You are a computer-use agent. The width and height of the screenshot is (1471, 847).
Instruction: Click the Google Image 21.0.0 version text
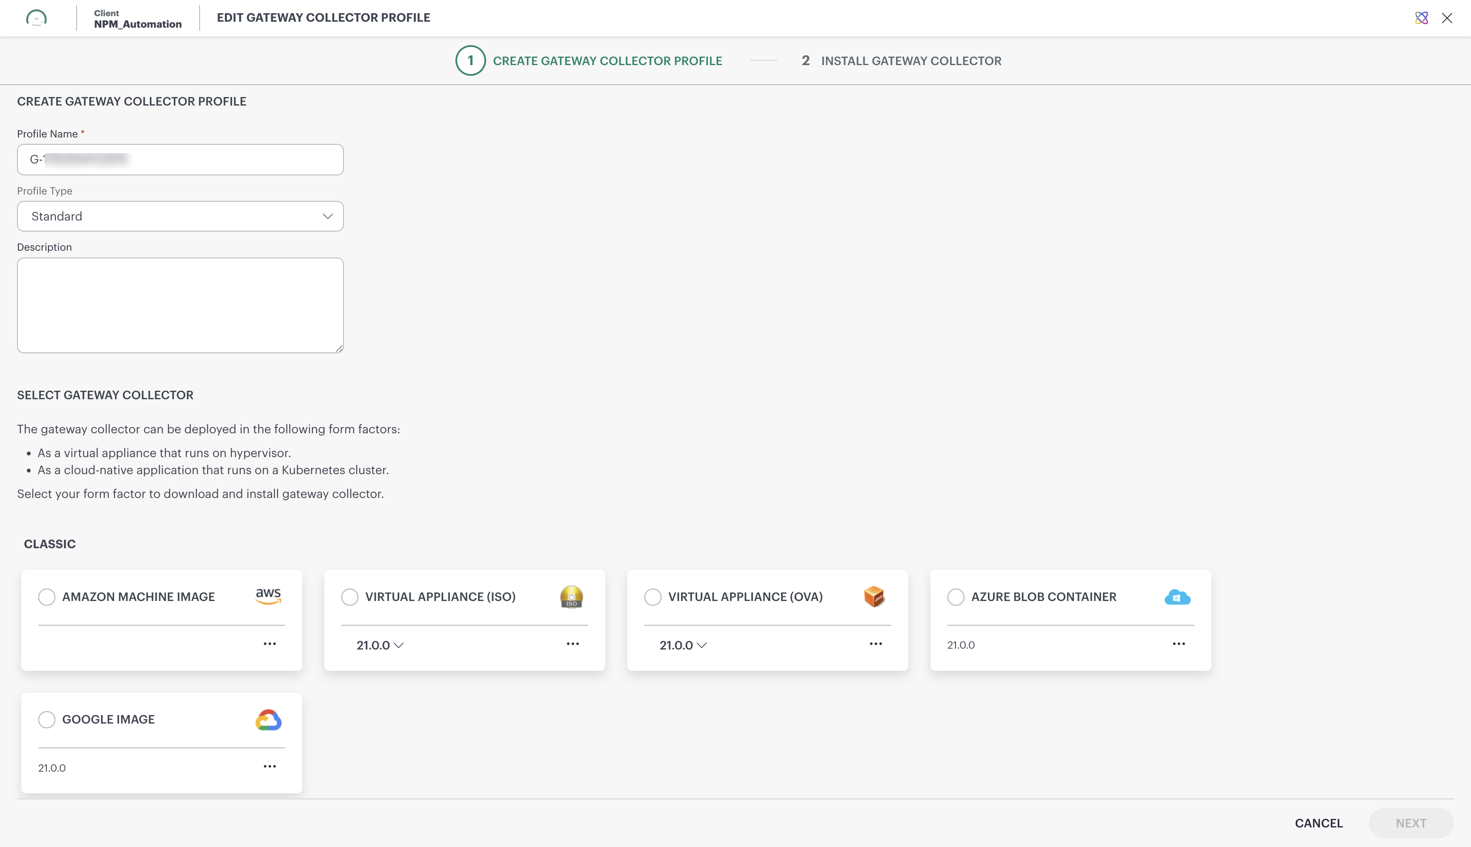coord(52,768)
